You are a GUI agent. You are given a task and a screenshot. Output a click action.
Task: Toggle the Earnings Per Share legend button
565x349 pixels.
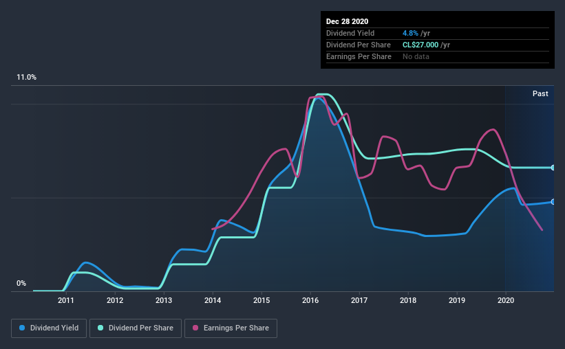[231, 328]
